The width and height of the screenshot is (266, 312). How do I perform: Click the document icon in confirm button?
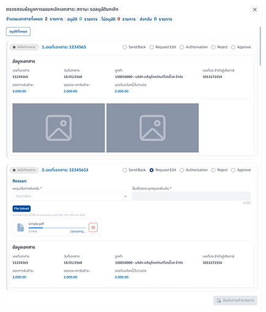click(x=219, y=300)
